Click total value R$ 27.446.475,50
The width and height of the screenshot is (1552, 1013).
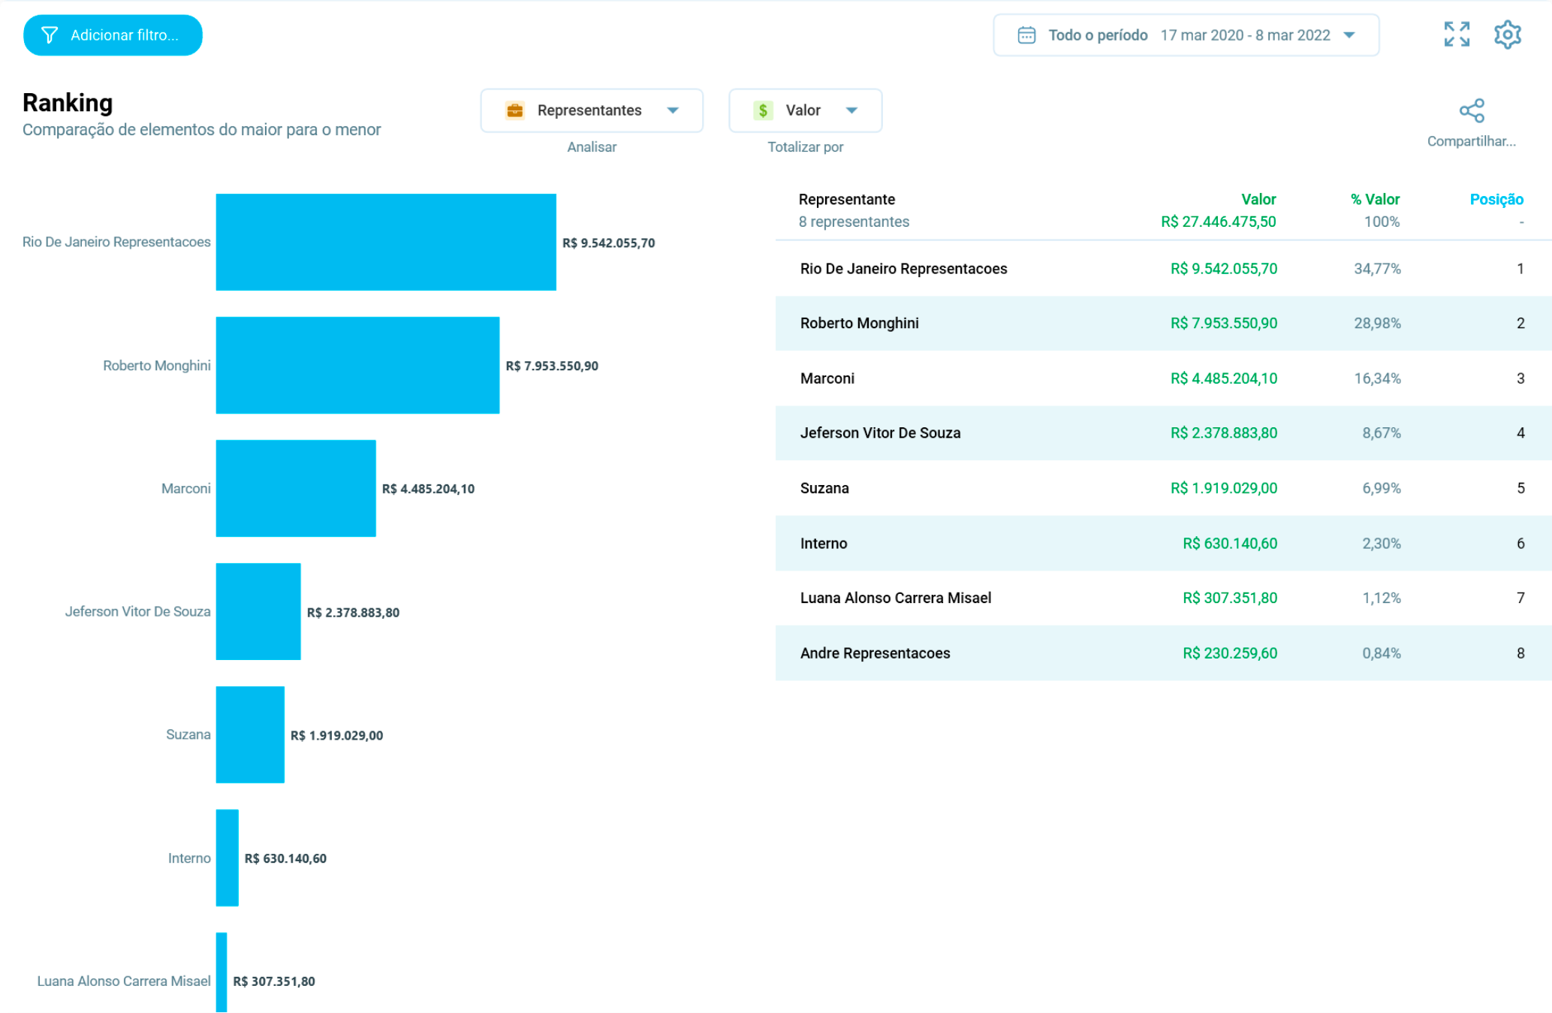tap(1218, 222)
